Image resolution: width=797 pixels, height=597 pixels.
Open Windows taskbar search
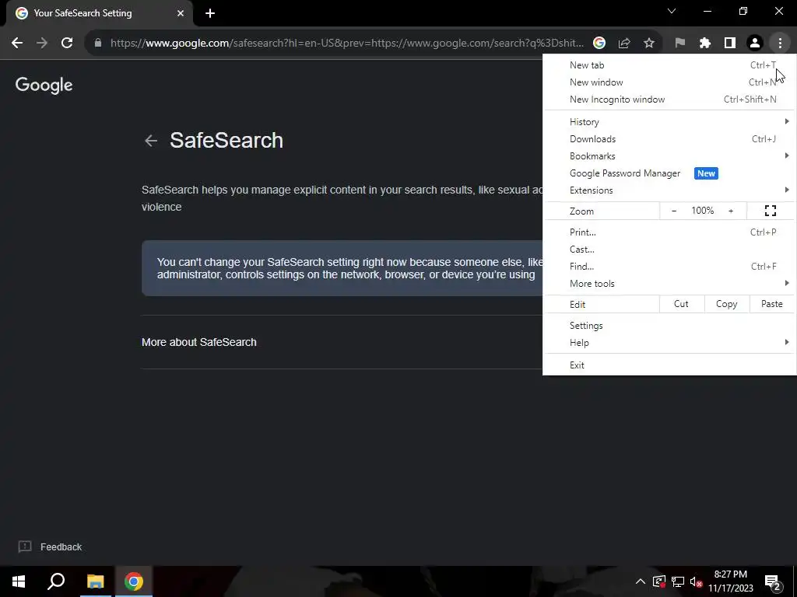pos(56,581)
